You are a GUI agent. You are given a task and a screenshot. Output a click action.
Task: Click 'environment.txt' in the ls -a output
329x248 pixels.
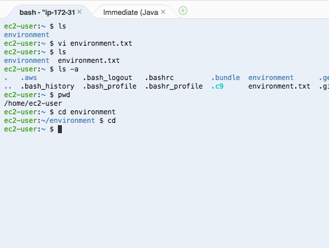click(279, 86)
